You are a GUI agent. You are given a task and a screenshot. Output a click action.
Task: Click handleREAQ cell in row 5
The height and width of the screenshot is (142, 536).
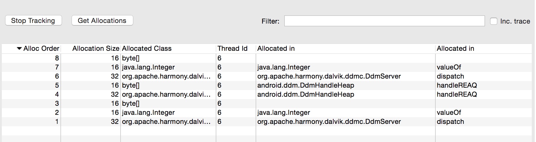click(x=457, y=85)
